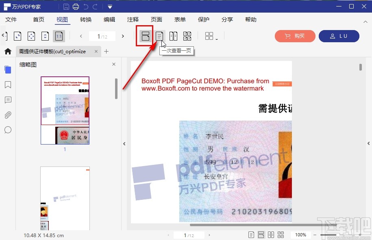Click the blue LU account button
This screenshot has height=240, width=372.
339,36
